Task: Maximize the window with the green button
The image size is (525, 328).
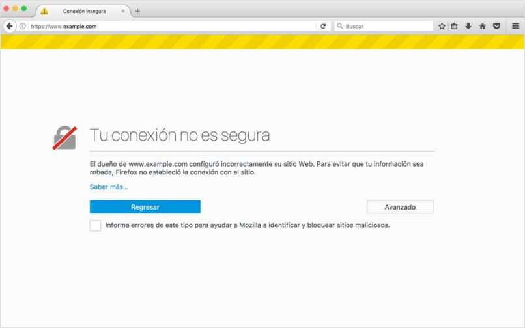Action: click(23, 8)
